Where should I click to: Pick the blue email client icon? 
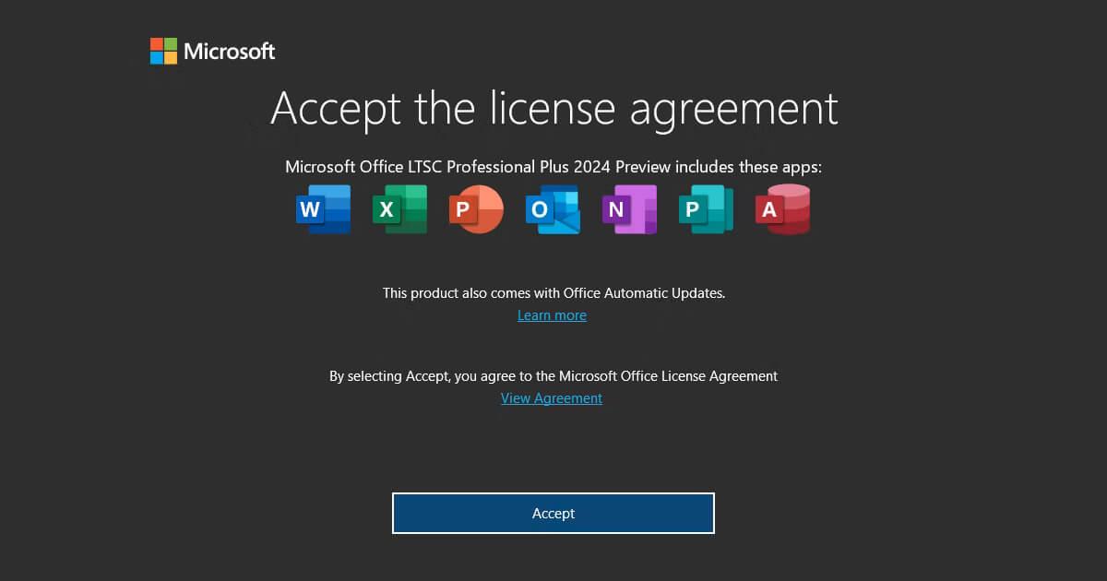[x=553, y=209]
